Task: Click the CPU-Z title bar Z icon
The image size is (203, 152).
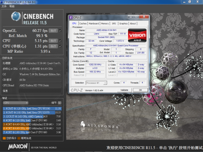Action: (71, 17)
